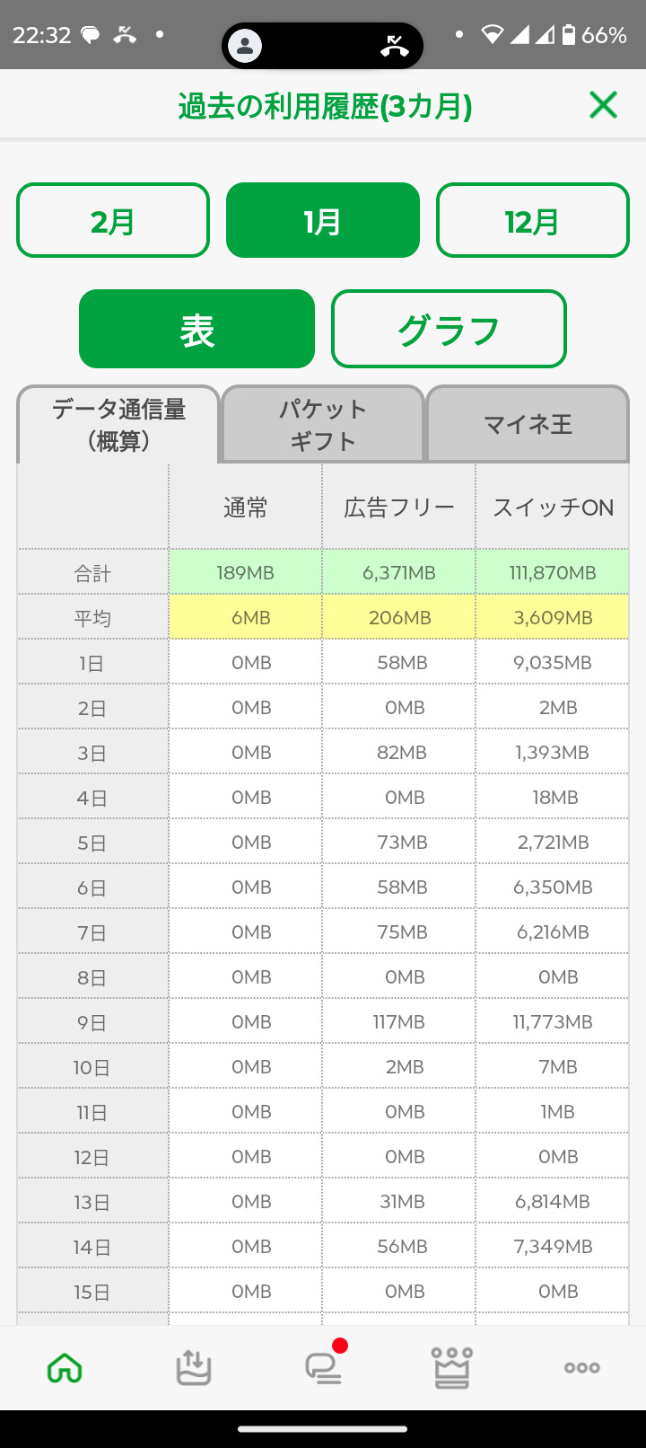
Task: Select the 2月 month button
Action: click(113, 221)
